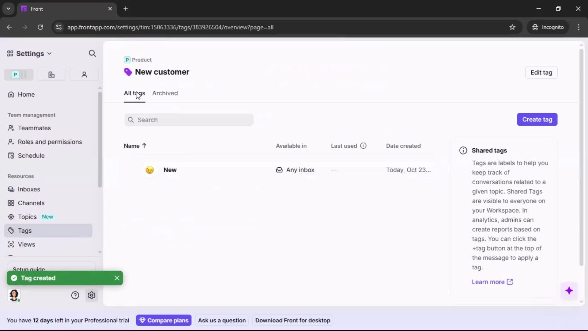588x331 pixels.
Task: Open help via the question mark icon
Action: (75, 295)
